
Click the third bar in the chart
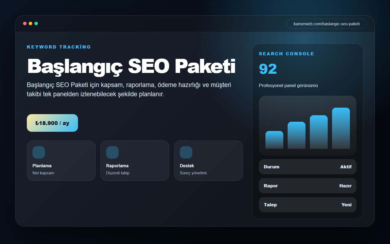tap(319, 132)
